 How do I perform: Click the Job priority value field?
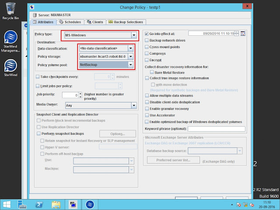pyautogui.click(x=70, y=95)
